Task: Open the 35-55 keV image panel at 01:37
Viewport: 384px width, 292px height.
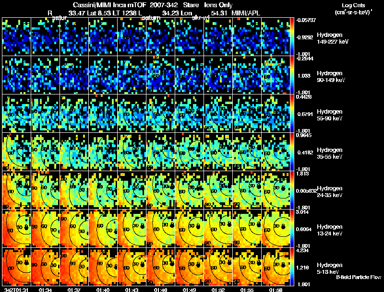Action: point(74,152)
